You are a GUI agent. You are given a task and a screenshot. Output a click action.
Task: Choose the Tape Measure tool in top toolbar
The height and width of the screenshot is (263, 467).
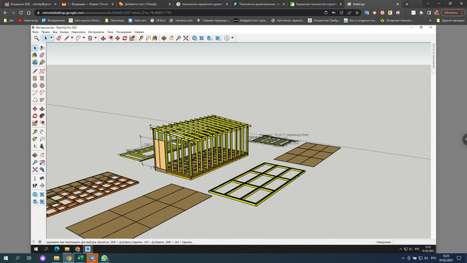coord(141,38)
